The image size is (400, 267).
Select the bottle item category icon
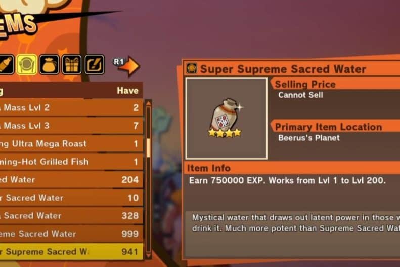6,65
